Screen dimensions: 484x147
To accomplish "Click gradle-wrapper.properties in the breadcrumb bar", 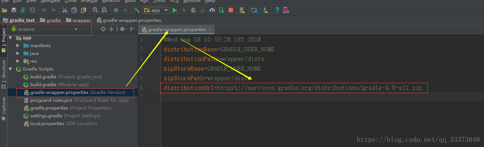I will (x=129, y=20).
